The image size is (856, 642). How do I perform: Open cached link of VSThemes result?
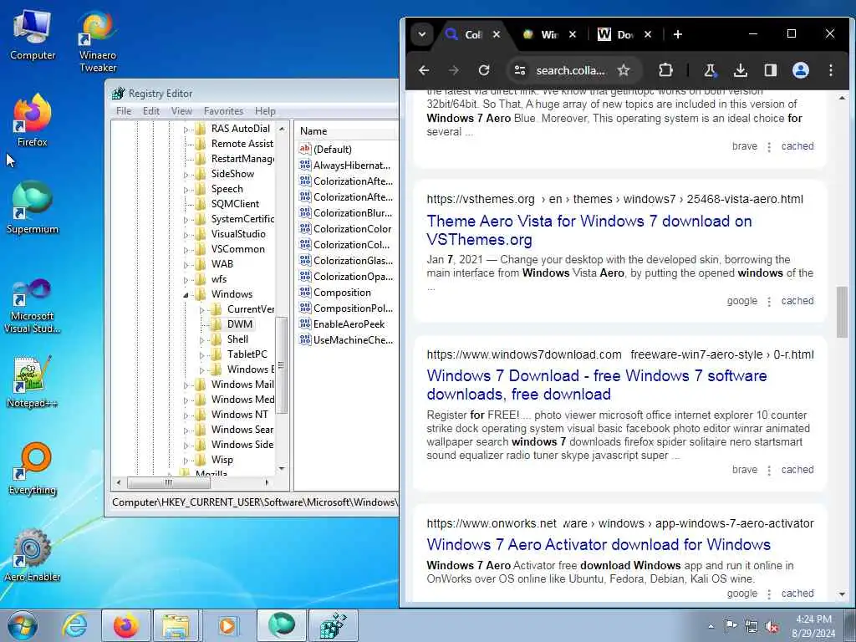[x=797, y=301]
